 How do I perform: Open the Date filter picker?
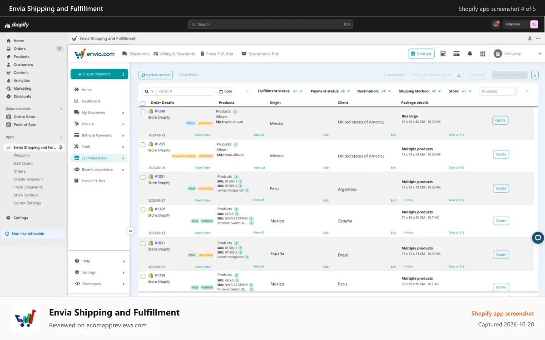(226, 91)
